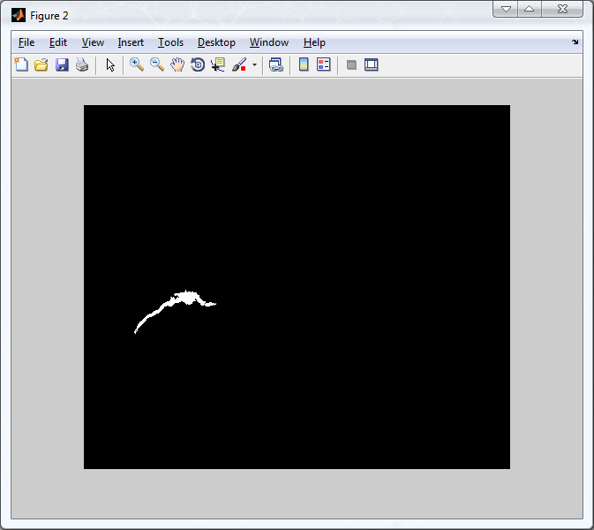The image size is (594, 530).
Task: Activate the Edit Plot arrow tool
Action: (110, 64)
